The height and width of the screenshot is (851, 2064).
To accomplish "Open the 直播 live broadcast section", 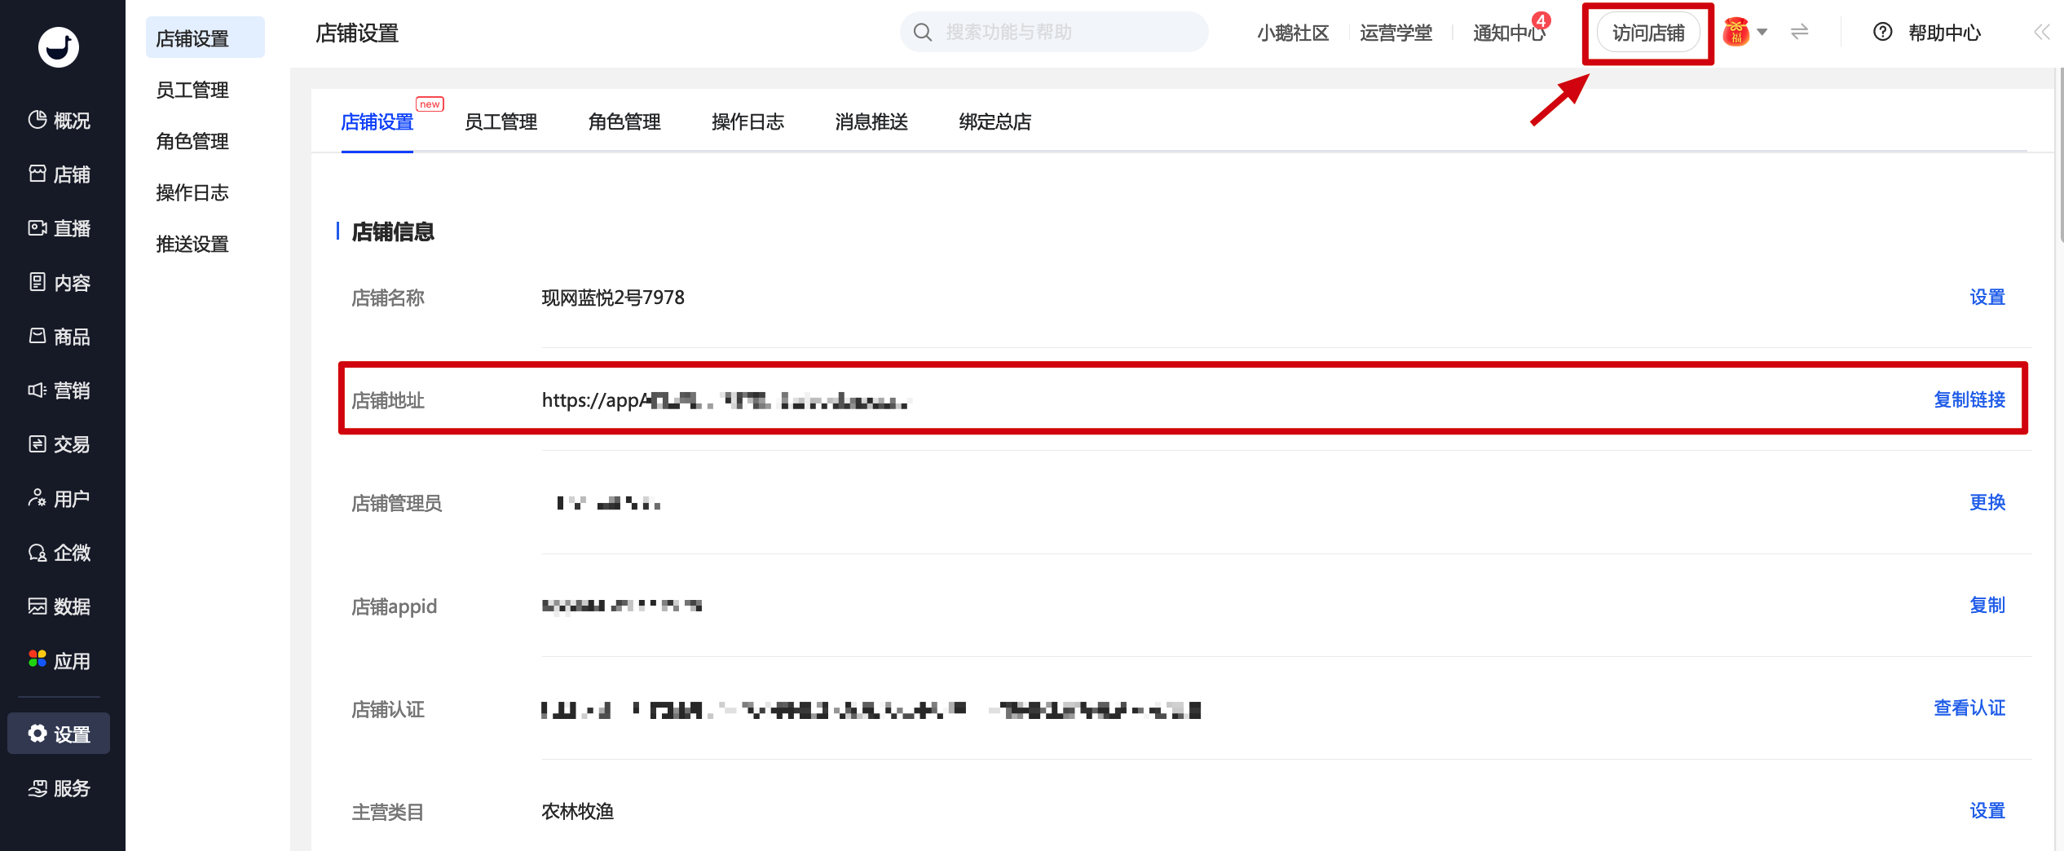I will coord(59,228).
